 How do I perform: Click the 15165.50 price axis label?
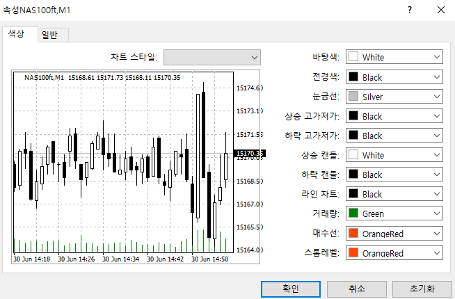(250, 227)
